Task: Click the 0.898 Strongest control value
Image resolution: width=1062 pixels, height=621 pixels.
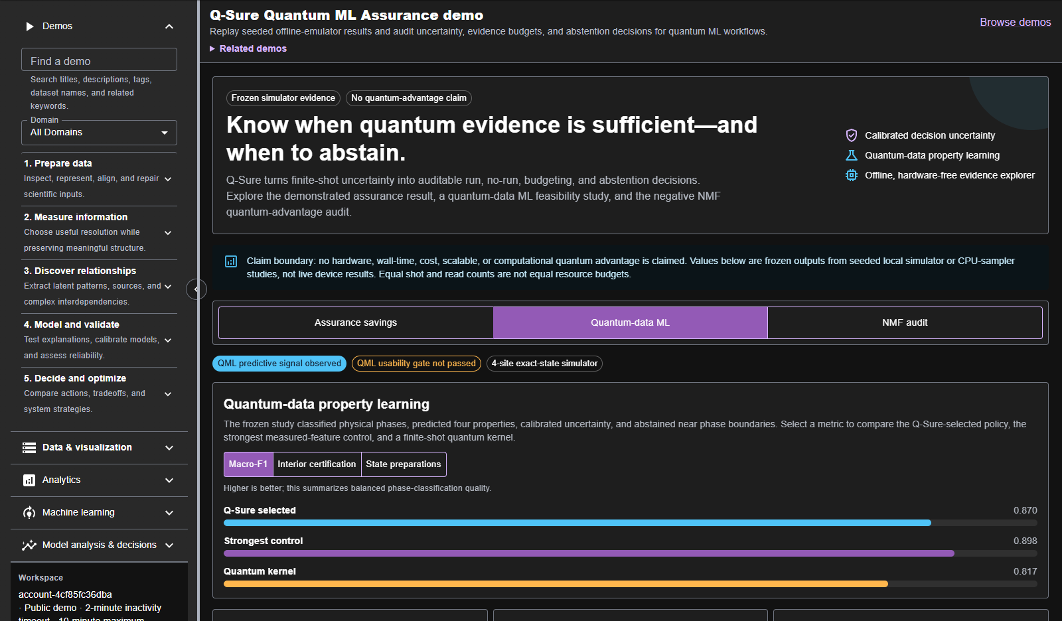Action: (x=1025, y=541)
